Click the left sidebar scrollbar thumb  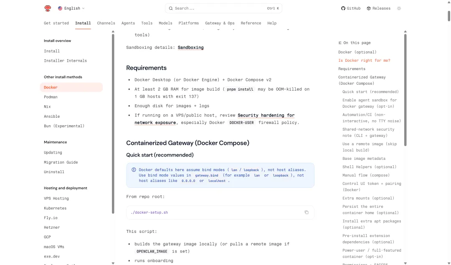(113, 124)
